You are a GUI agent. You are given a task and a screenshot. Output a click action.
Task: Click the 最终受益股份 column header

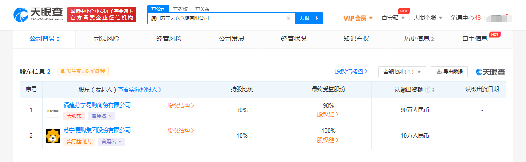(x=329, y=89)
